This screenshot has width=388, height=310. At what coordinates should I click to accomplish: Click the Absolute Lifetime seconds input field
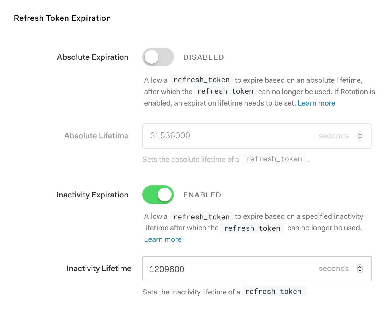[230, 136]
